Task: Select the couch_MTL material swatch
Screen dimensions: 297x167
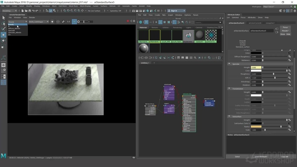Action: tap(166, 36)
